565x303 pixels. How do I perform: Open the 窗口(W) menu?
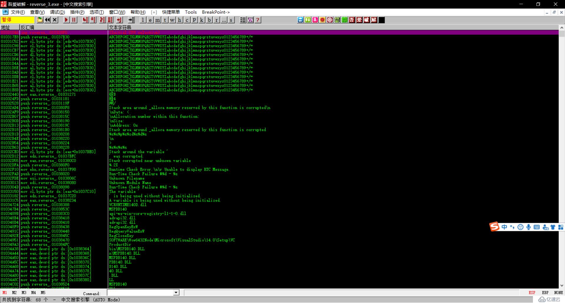(117, 12)
